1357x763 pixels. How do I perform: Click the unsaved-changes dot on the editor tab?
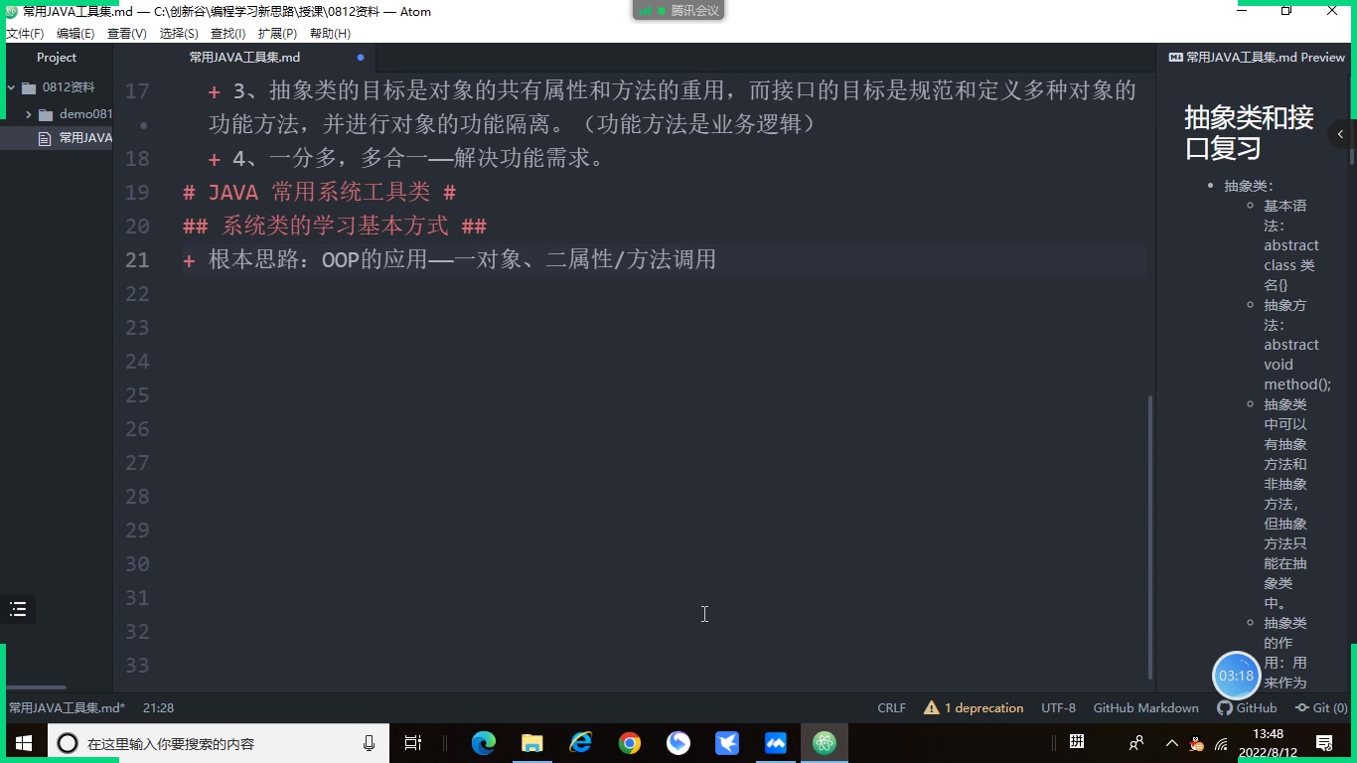361,58
